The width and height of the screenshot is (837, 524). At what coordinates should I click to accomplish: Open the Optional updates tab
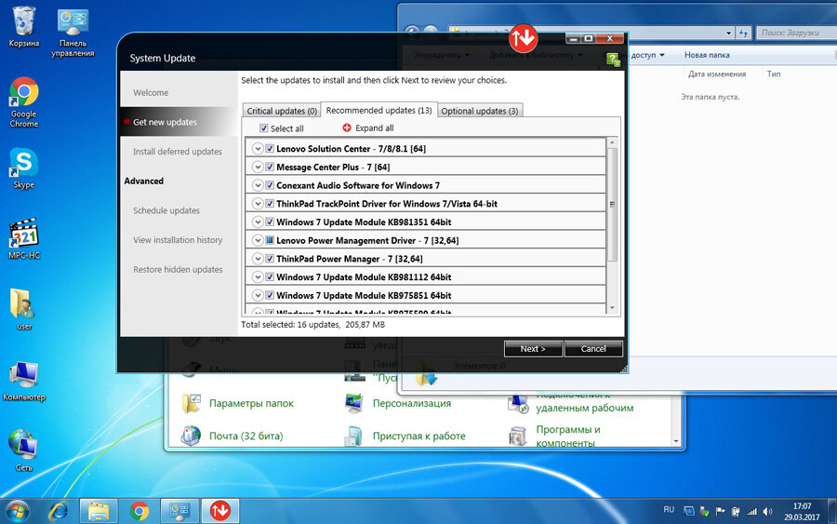[479, 111]
